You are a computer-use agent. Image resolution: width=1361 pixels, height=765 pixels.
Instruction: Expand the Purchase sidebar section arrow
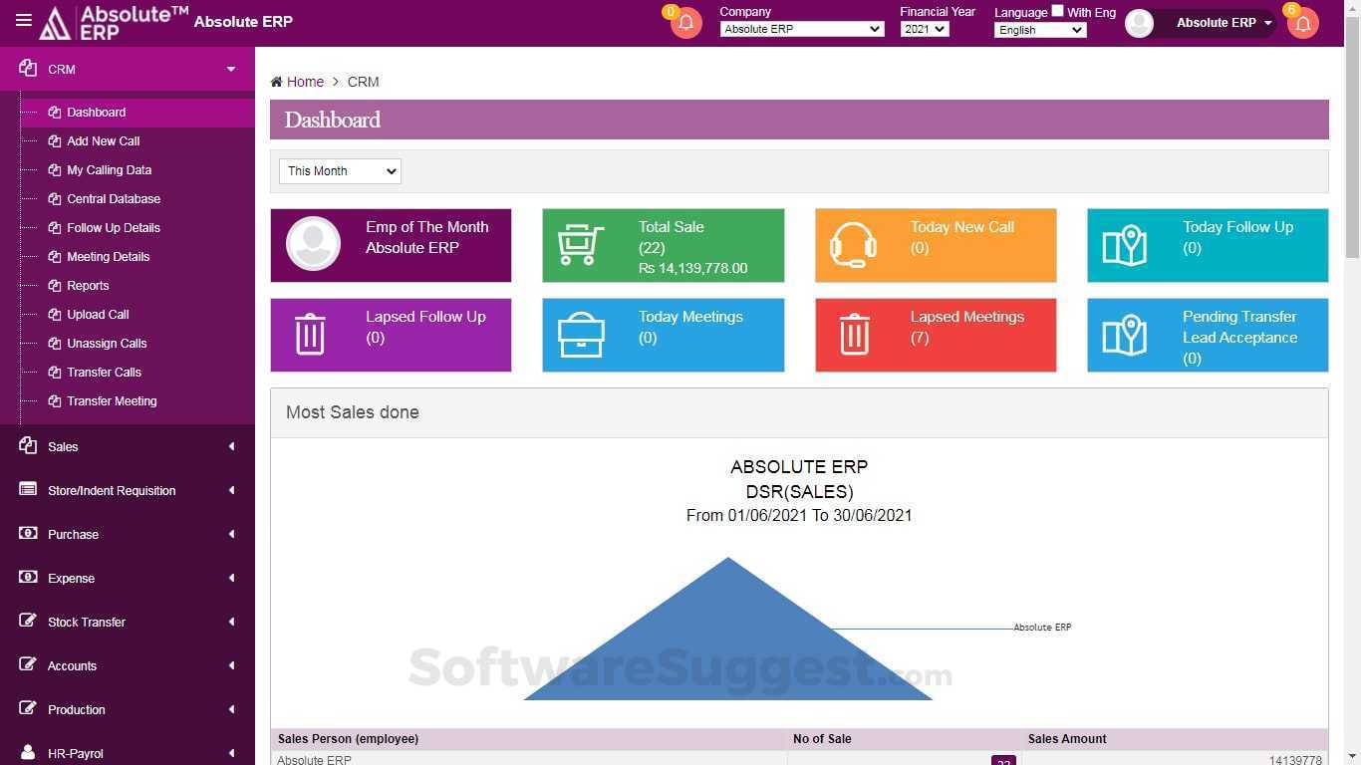click(231, 534)
